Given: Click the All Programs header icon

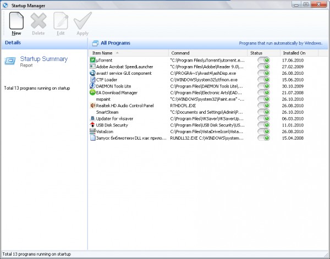Looking at the screenshot, I should tap(95, 43).
